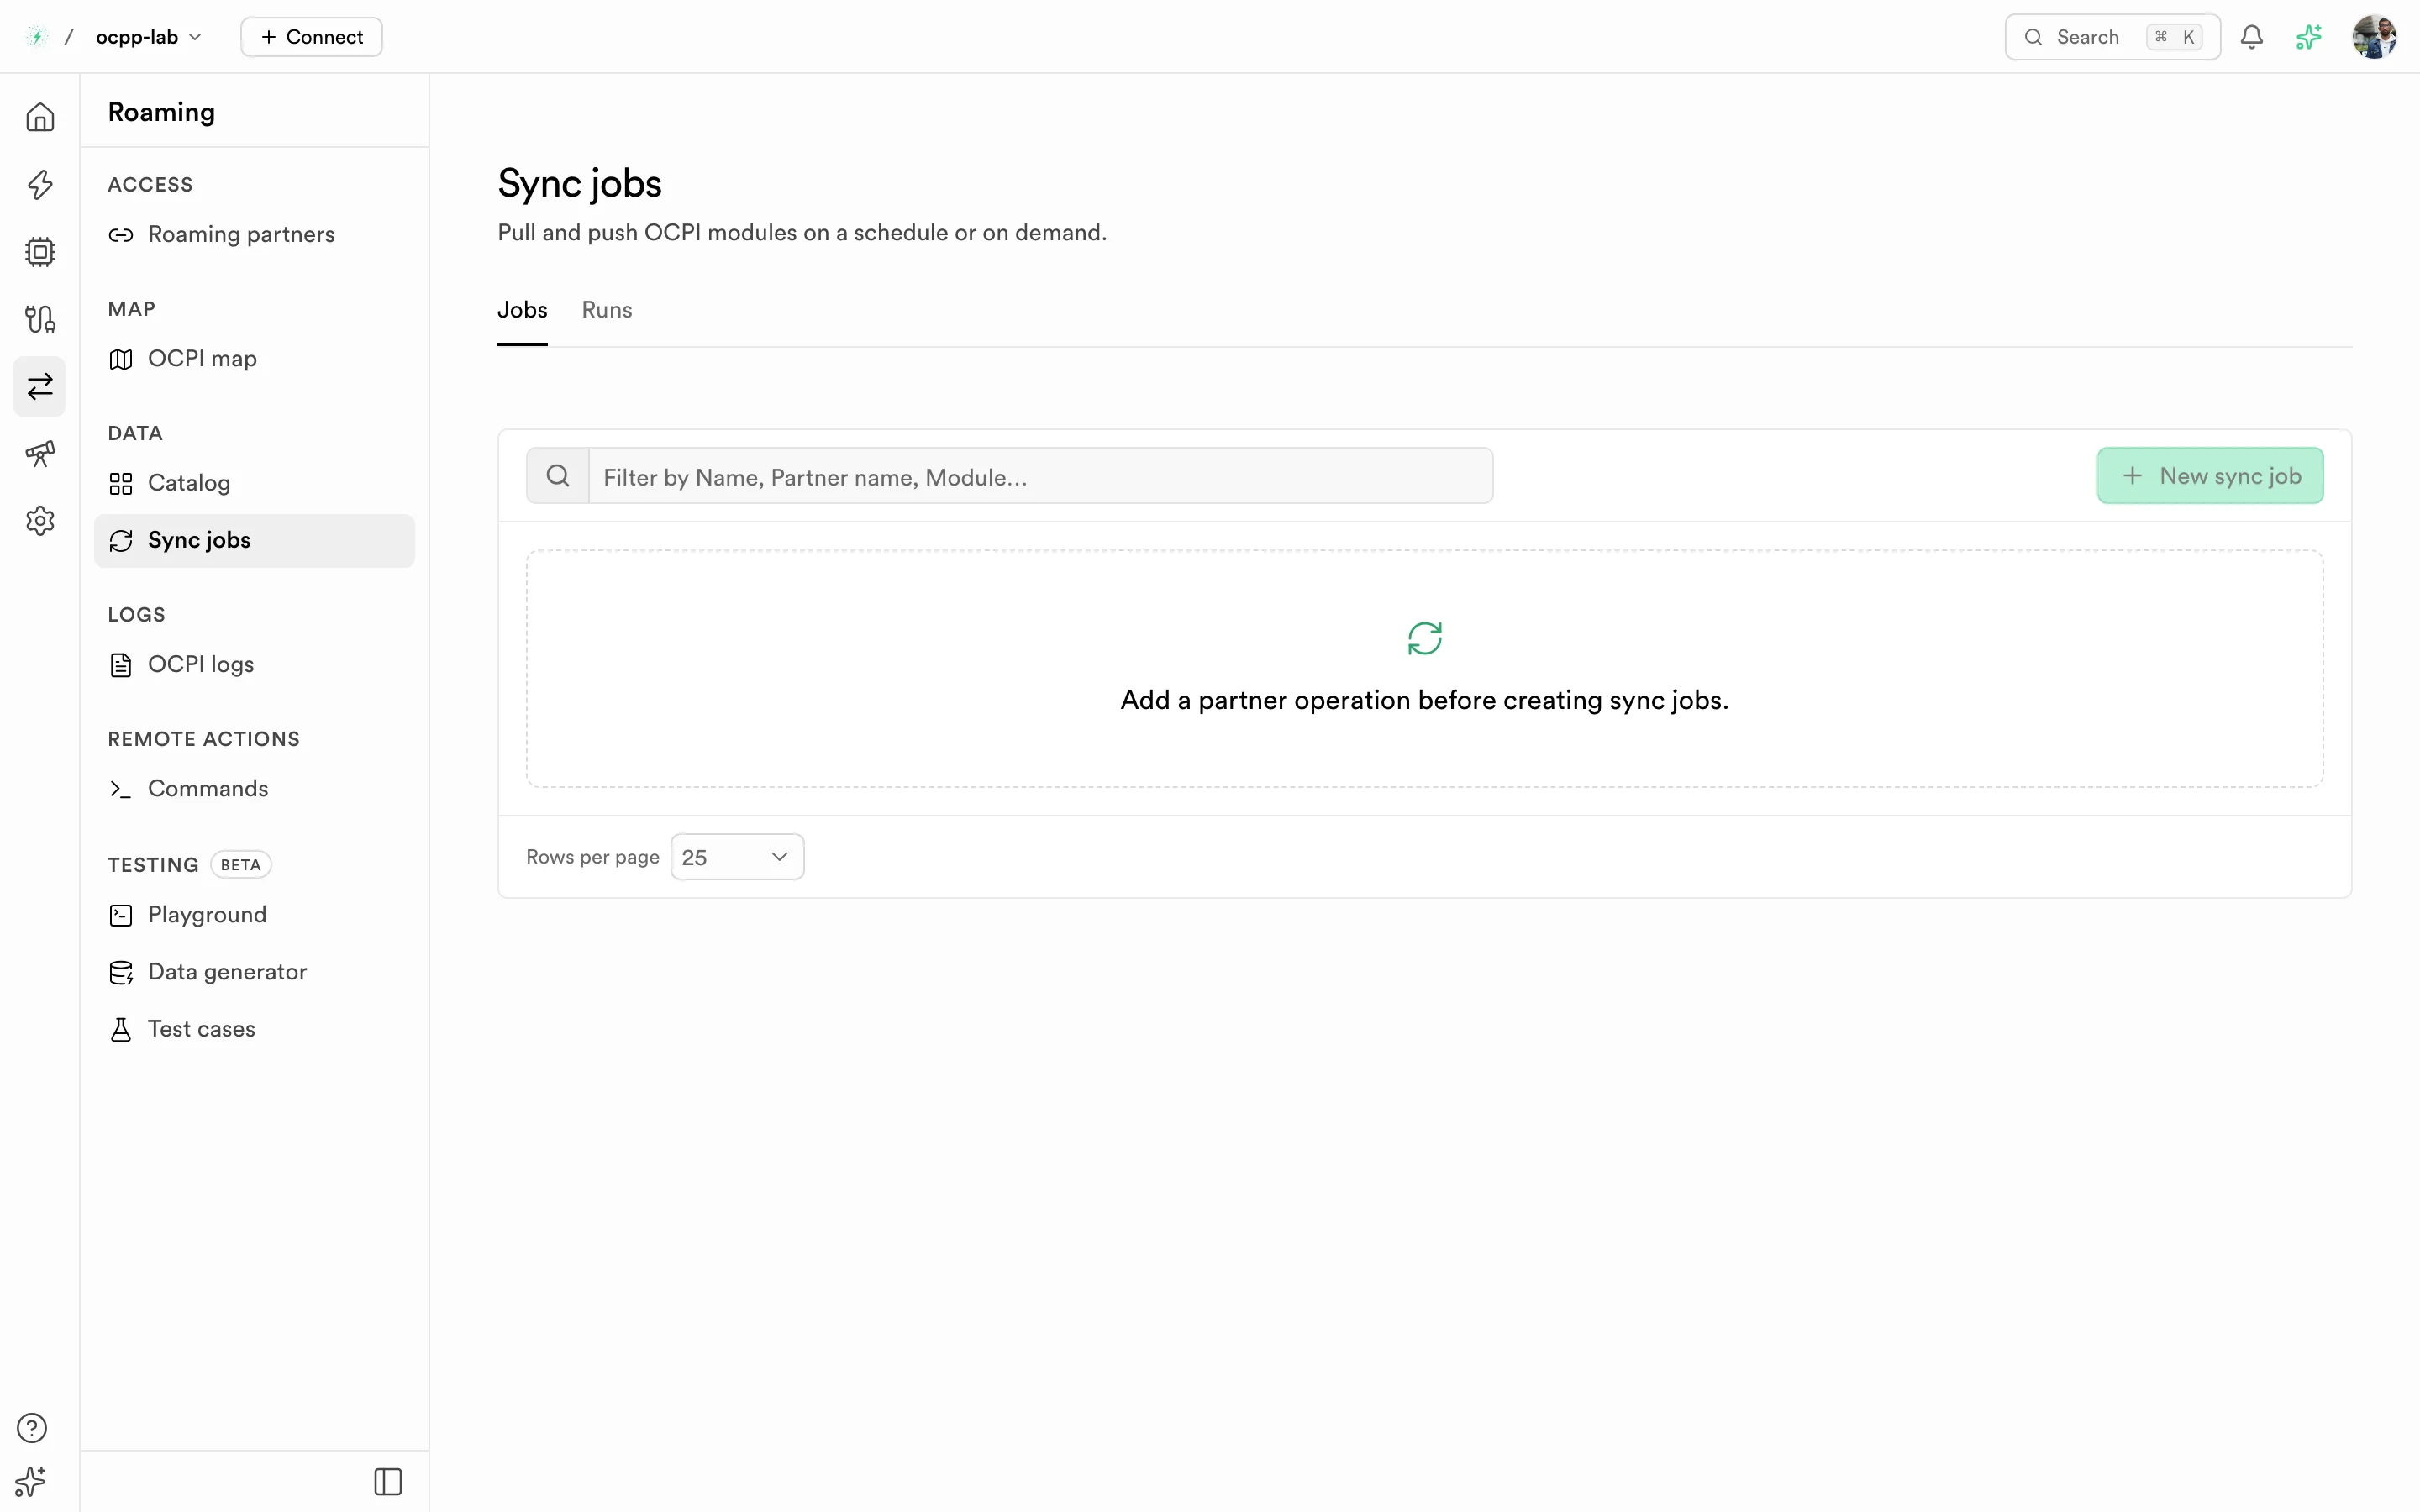The image size is (2420, 1512).
Task: Open the chip/hardware icon in rail
Action: (40, 251)
